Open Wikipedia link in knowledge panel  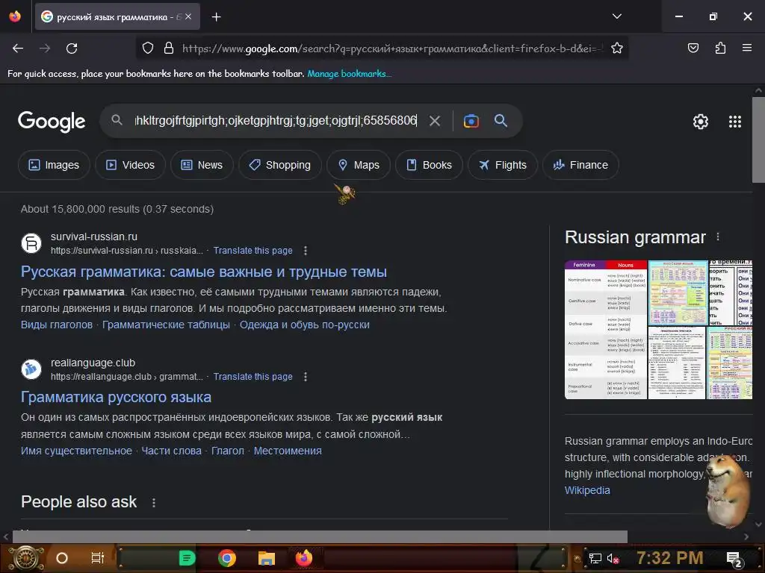(x=587, y=490)
